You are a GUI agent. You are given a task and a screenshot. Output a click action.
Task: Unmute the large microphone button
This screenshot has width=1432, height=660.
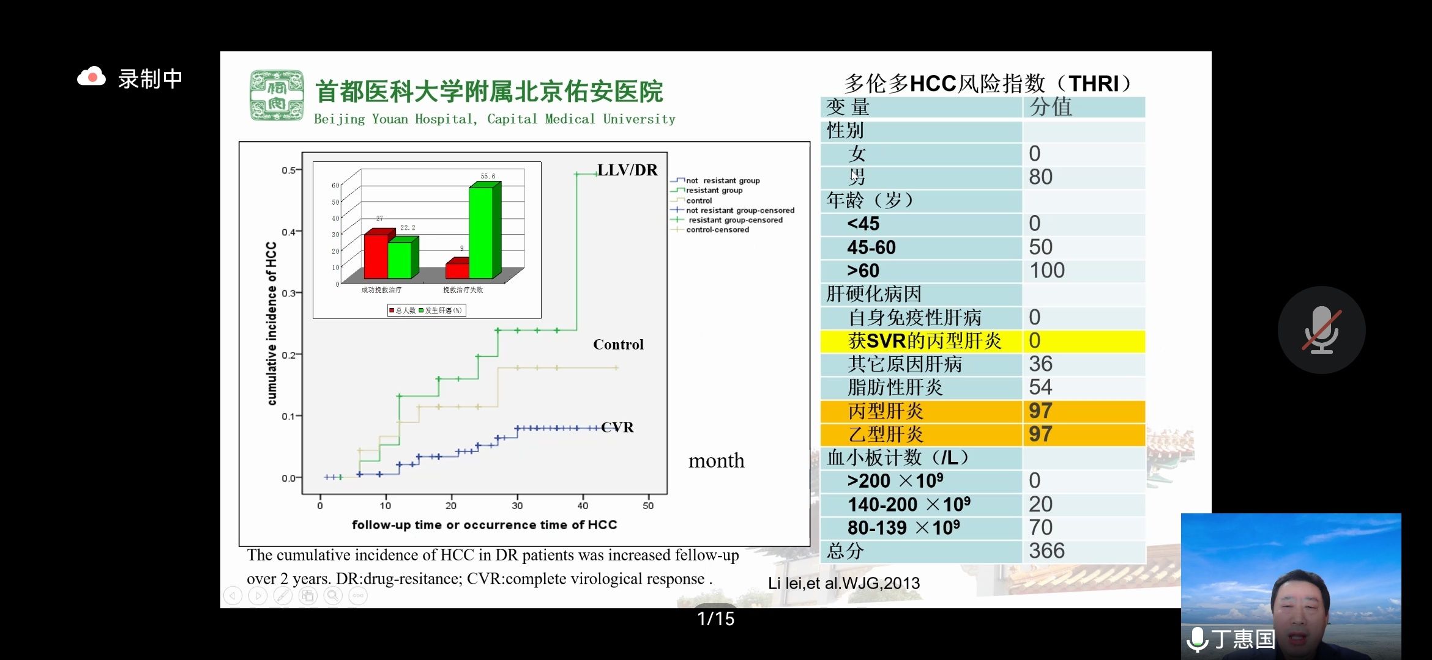pyautogui.click(x=1321, y=330)
